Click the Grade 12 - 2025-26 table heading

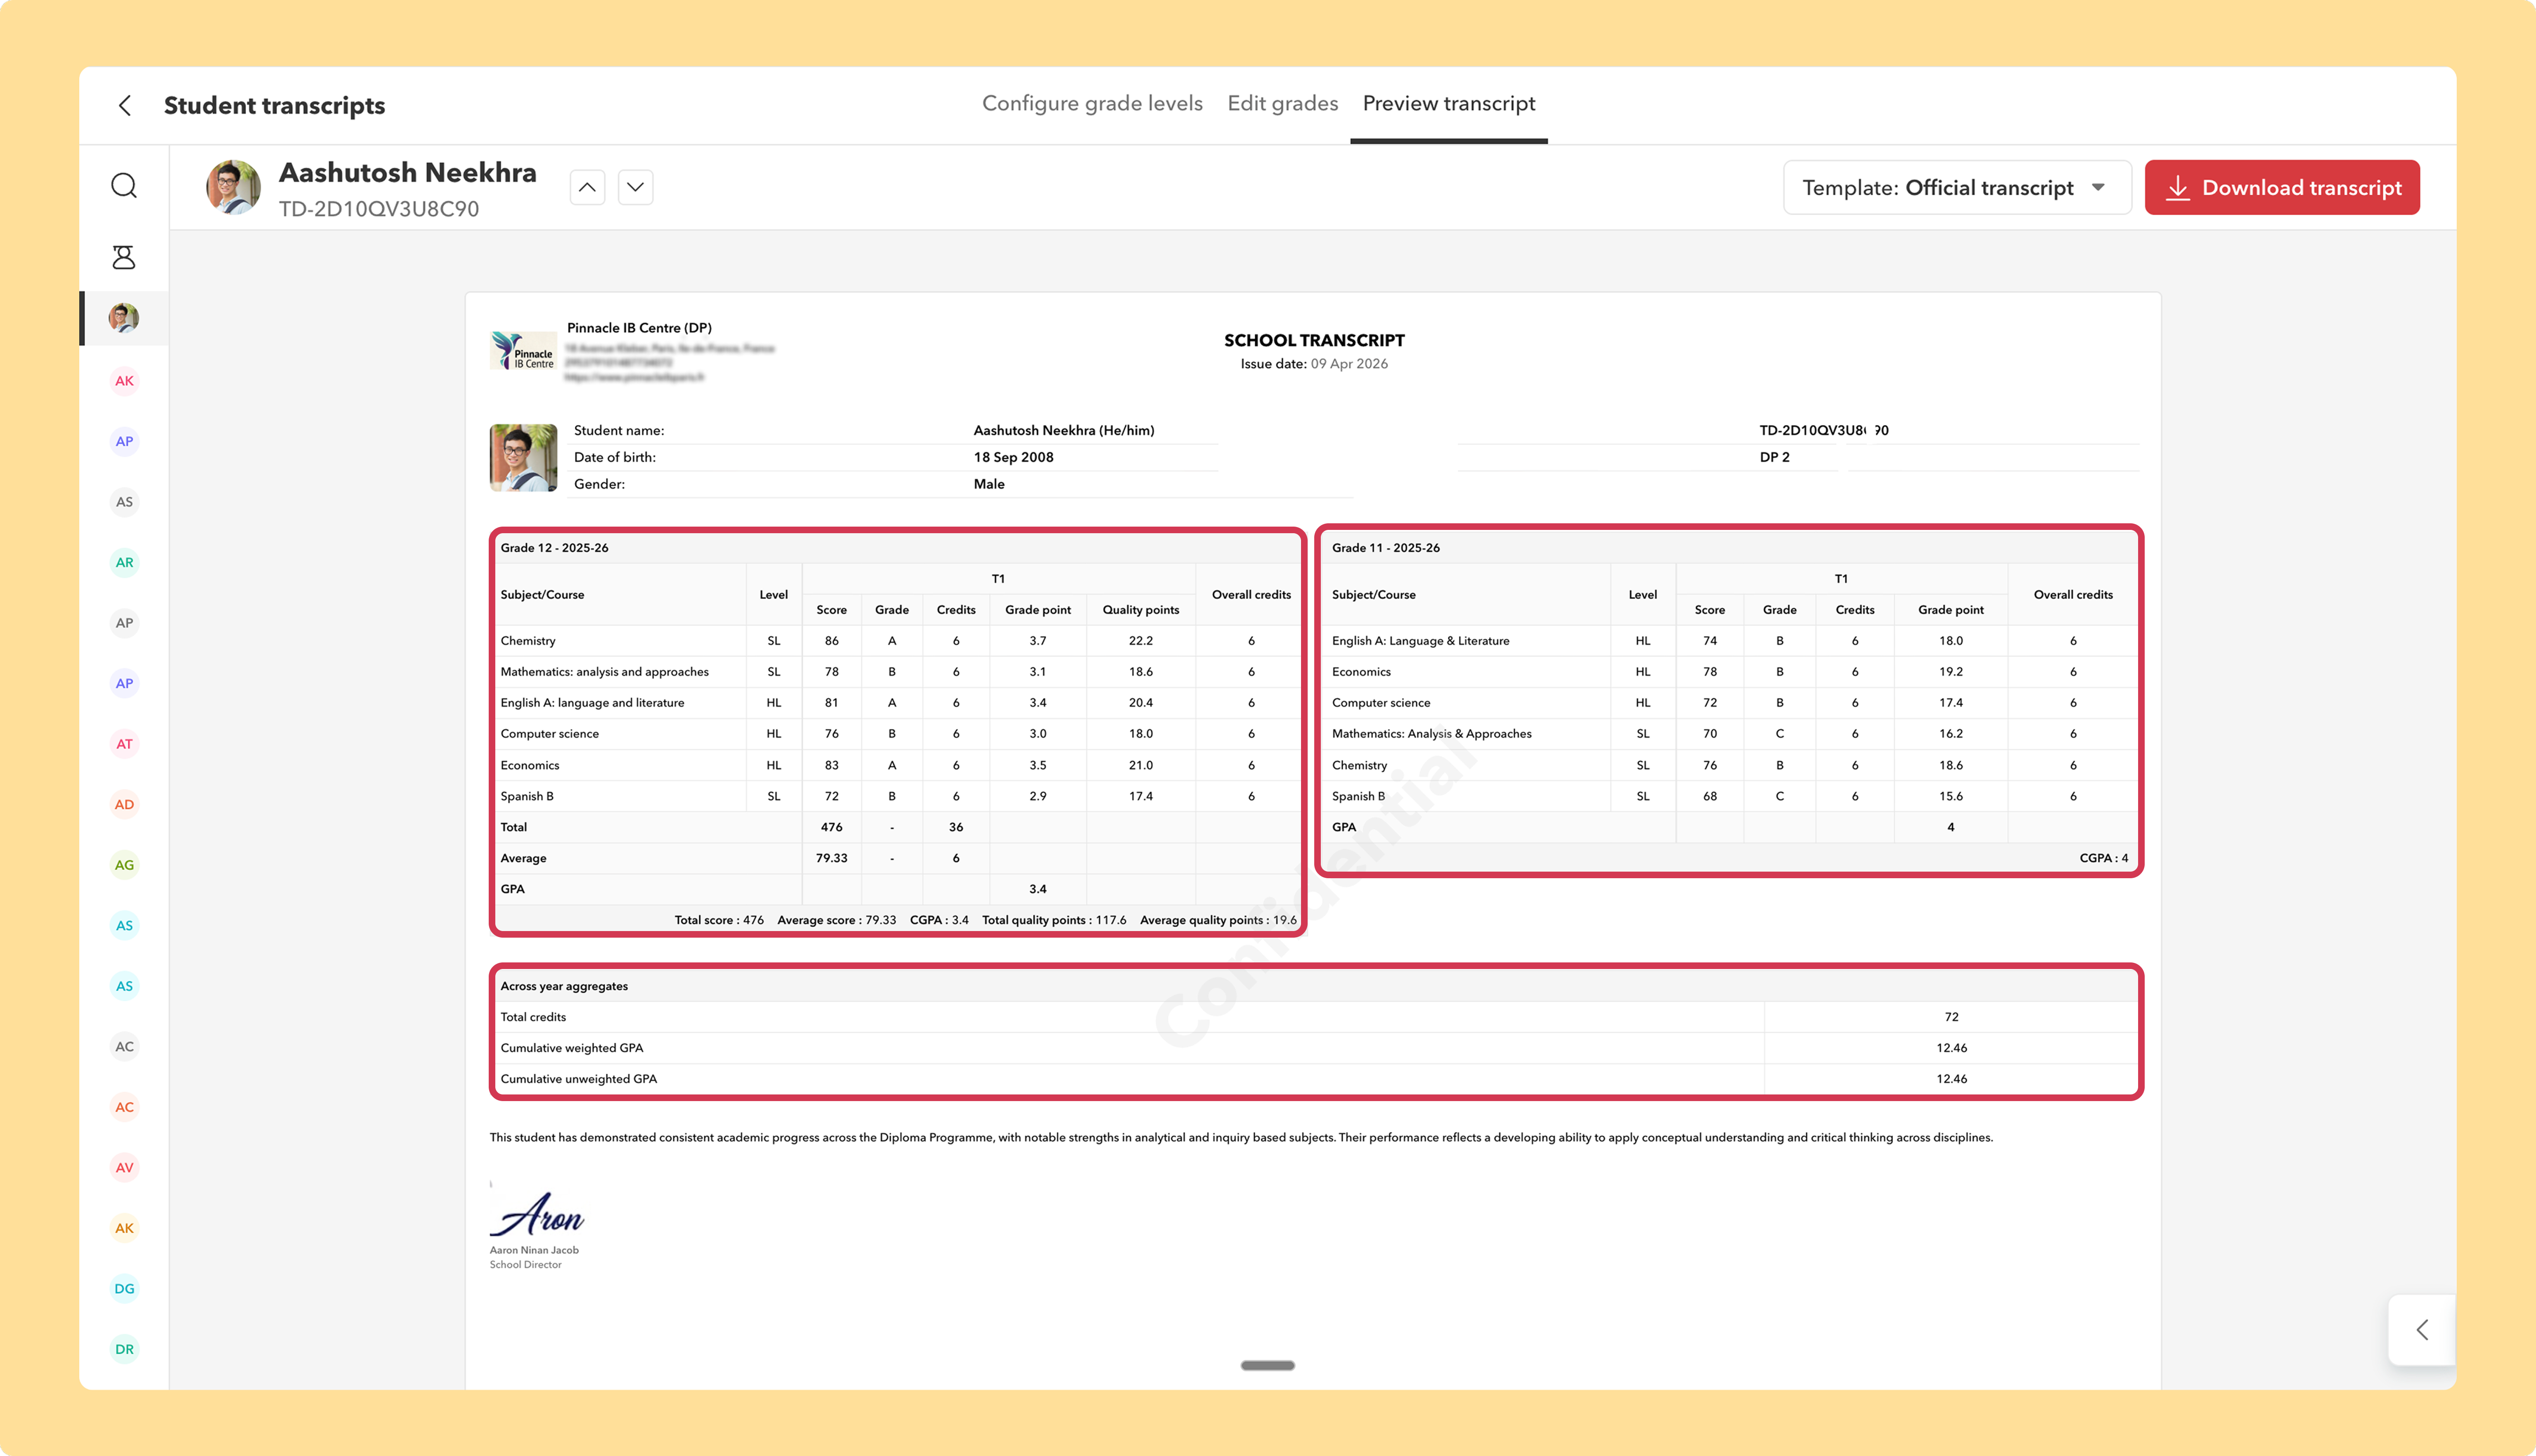[555, 548]
